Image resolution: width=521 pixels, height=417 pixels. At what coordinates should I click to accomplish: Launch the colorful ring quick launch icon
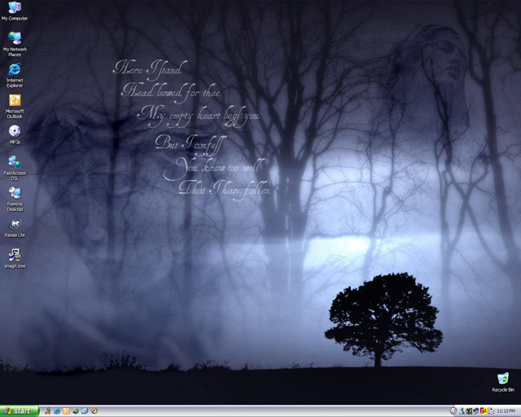point(94,411)
